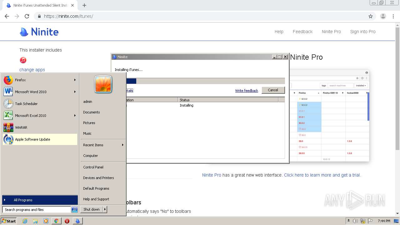Click the Start button

click(8, 221)
